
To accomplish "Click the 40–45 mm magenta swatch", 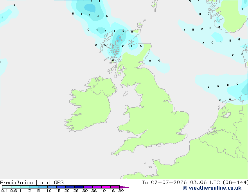I will [x=106, y=187].
